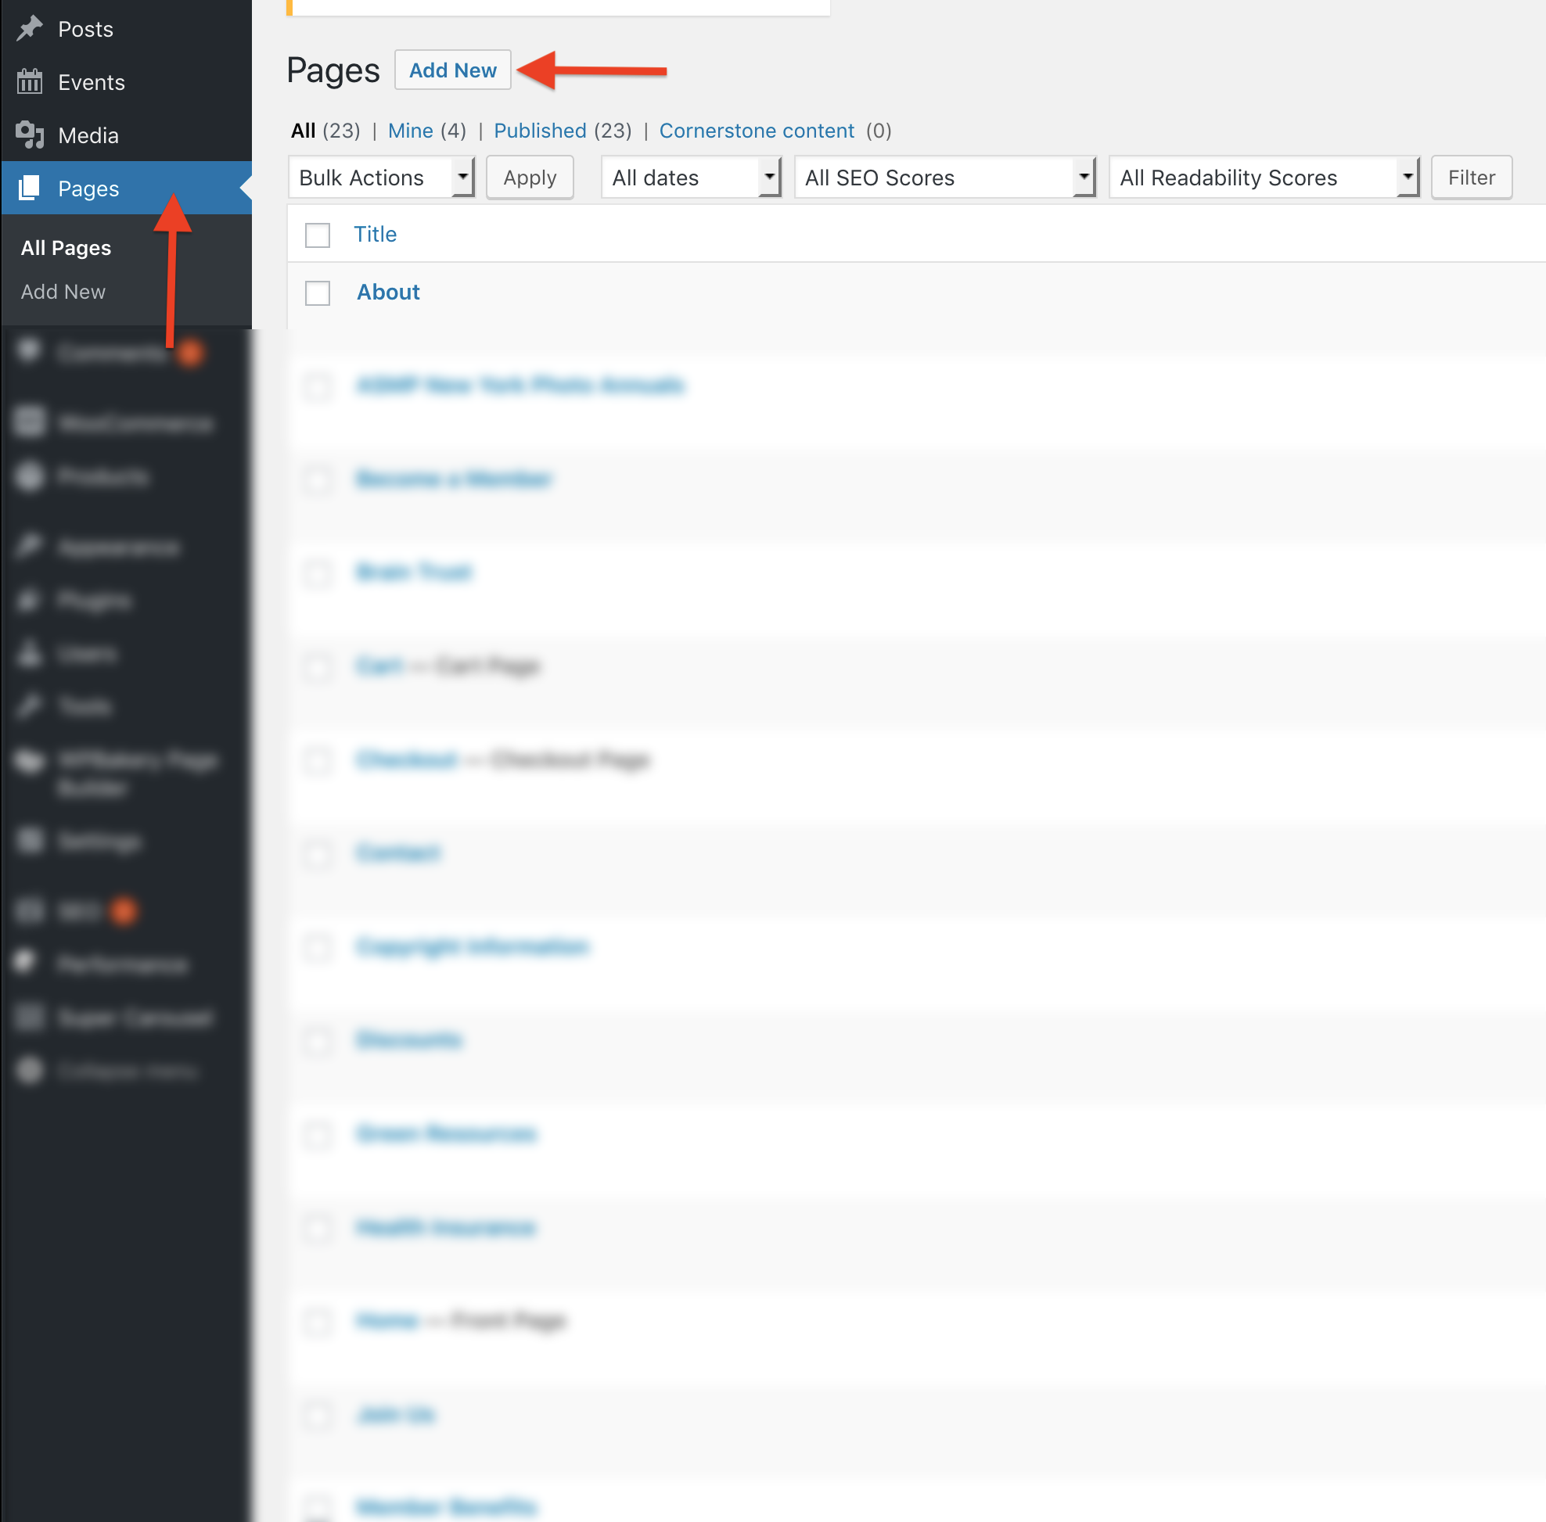Show Published pages filter link
Screen dimensions: 1546x1522
pyautogui.click(x=540, y=131)
